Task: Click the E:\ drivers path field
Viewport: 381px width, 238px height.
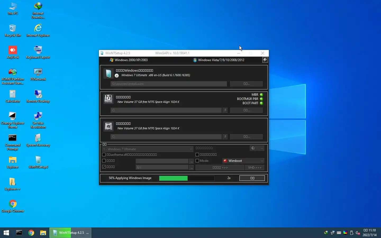Action: (162, 167)
